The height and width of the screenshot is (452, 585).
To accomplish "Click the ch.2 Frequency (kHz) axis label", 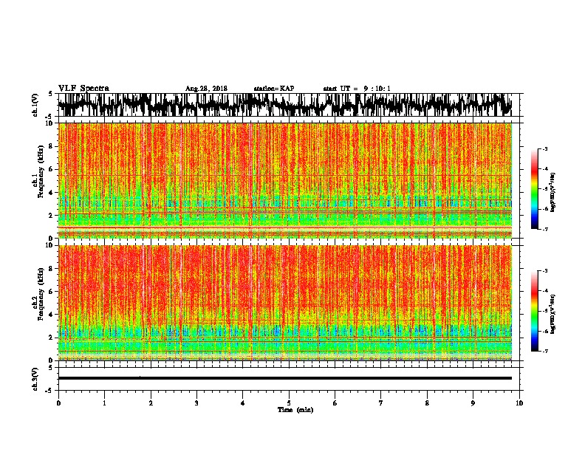I will 41,294.
